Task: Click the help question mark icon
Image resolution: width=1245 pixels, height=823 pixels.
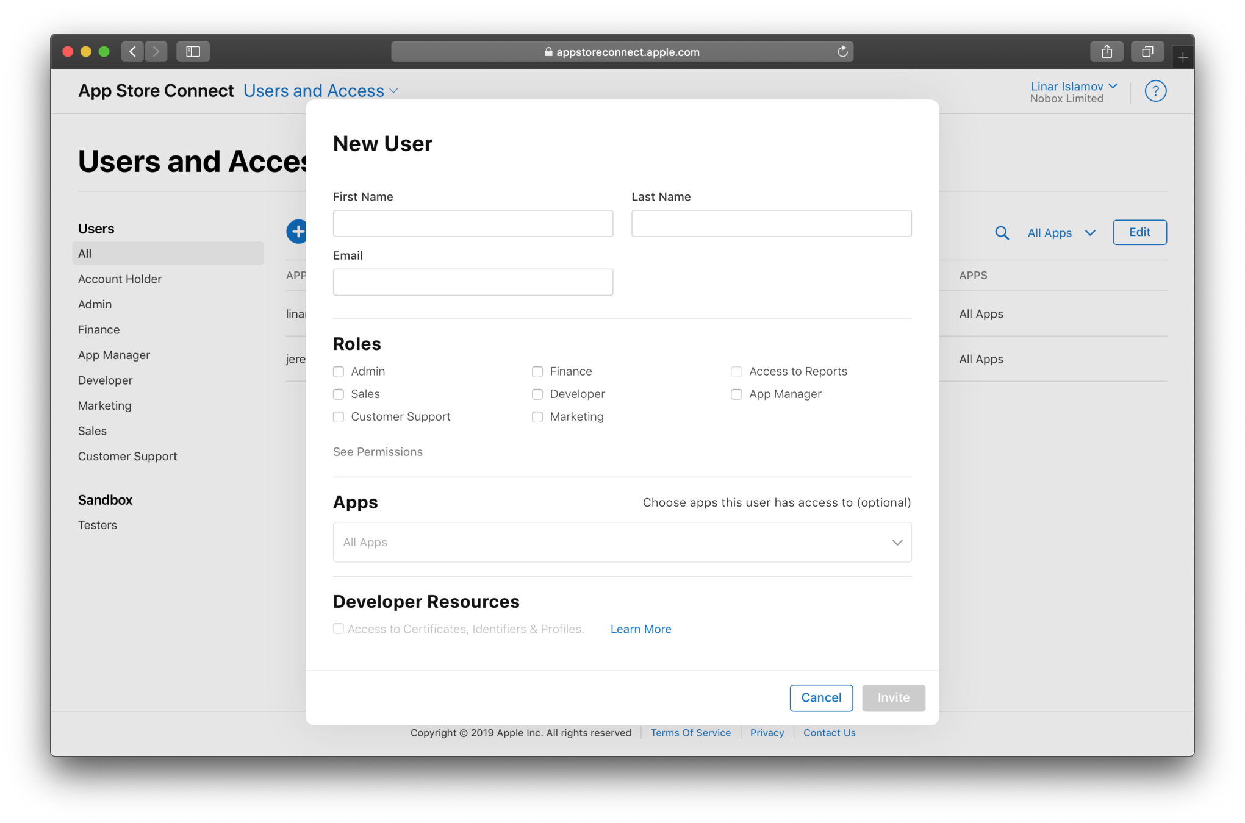Action: click(x=1155, y=91)
